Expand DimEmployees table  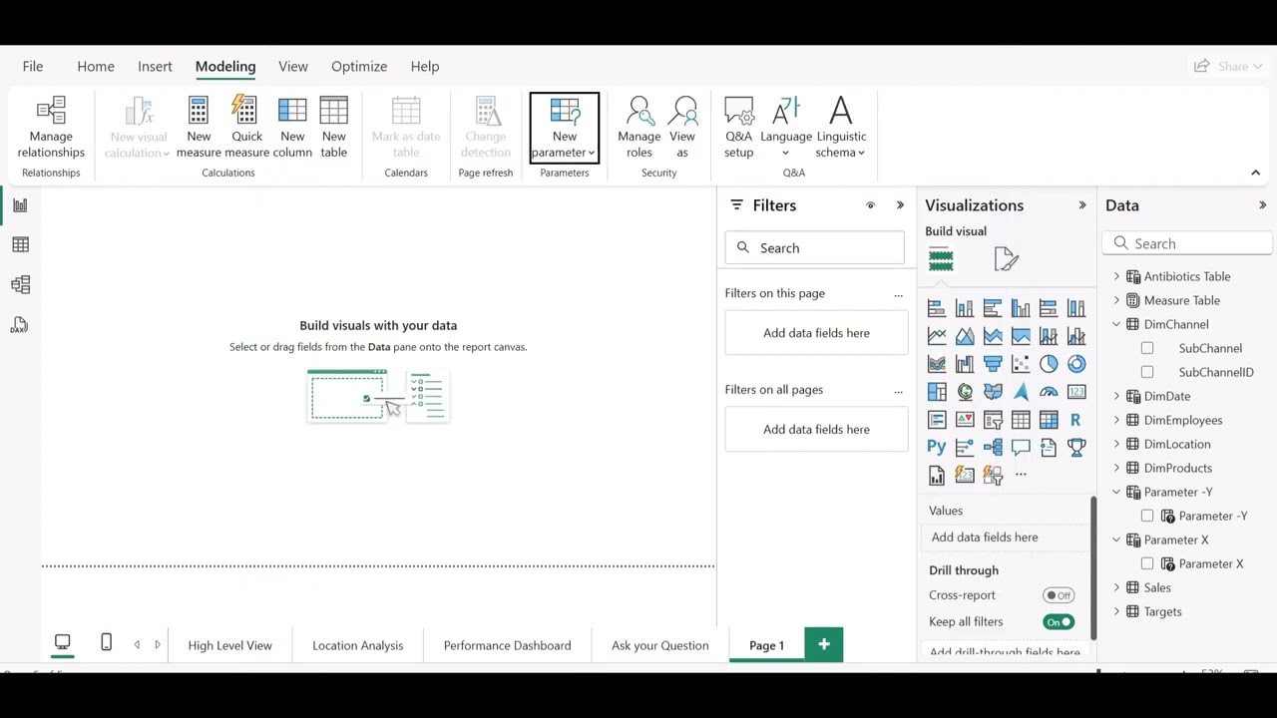(x=1116, y=420)
